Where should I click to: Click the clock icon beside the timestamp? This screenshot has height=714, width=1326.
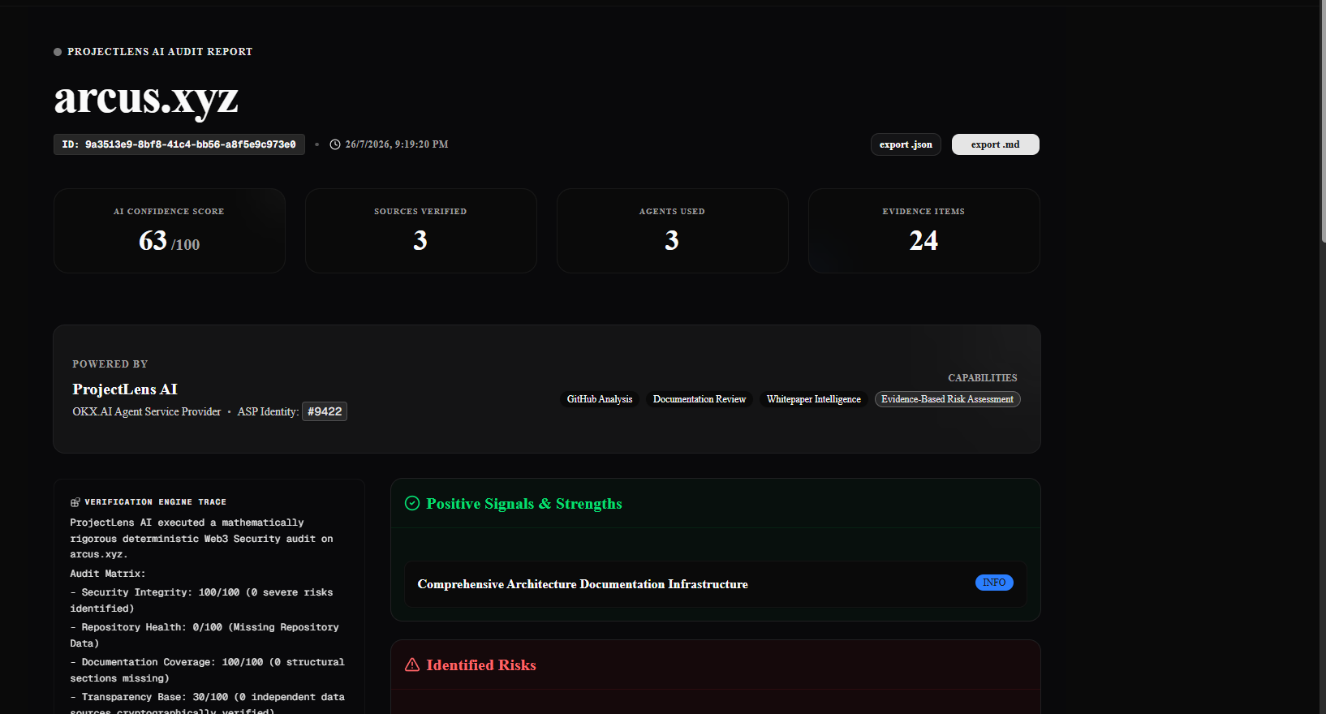335,144
